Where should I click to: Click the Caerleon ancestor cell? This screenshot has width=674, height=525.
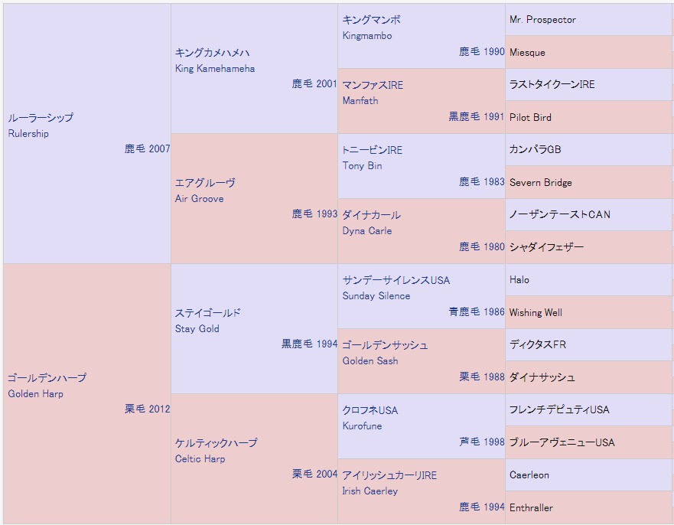click(x=529, y=475)
